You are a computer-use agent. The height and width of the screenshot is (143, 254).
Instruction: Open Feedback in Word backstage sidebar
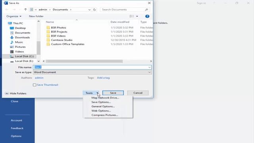pyautogui.click(x=17, y=128)
